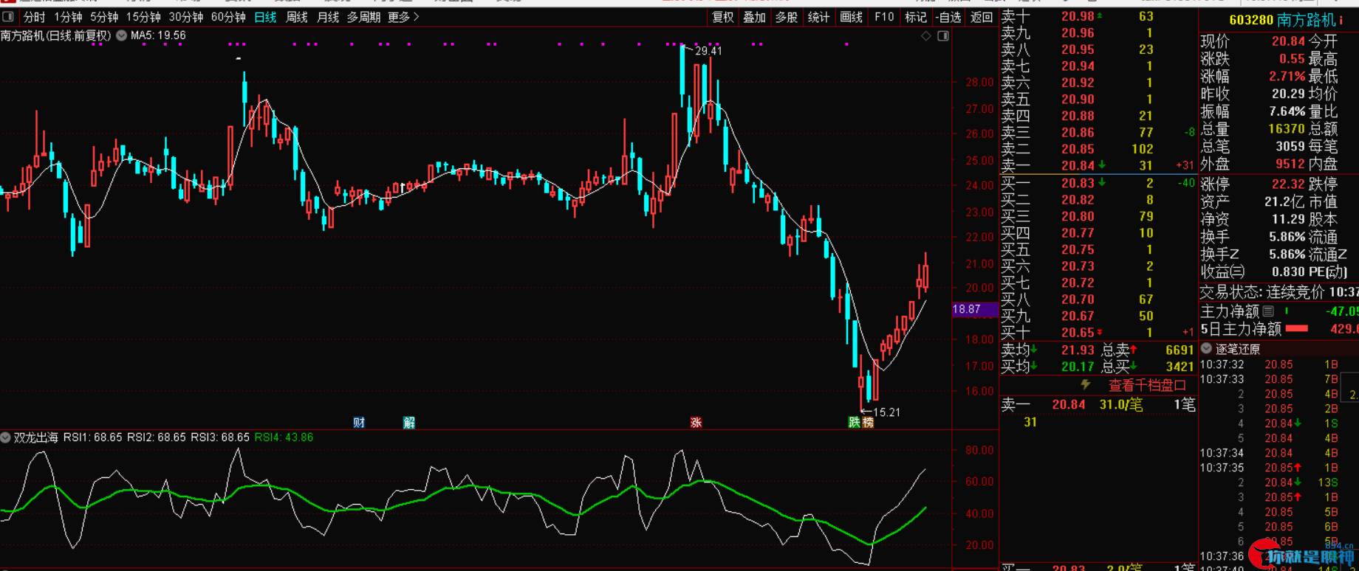This screenshot has width=1359, height=571.
Task: Click the 返回 back button
Action: coord(982,17)
